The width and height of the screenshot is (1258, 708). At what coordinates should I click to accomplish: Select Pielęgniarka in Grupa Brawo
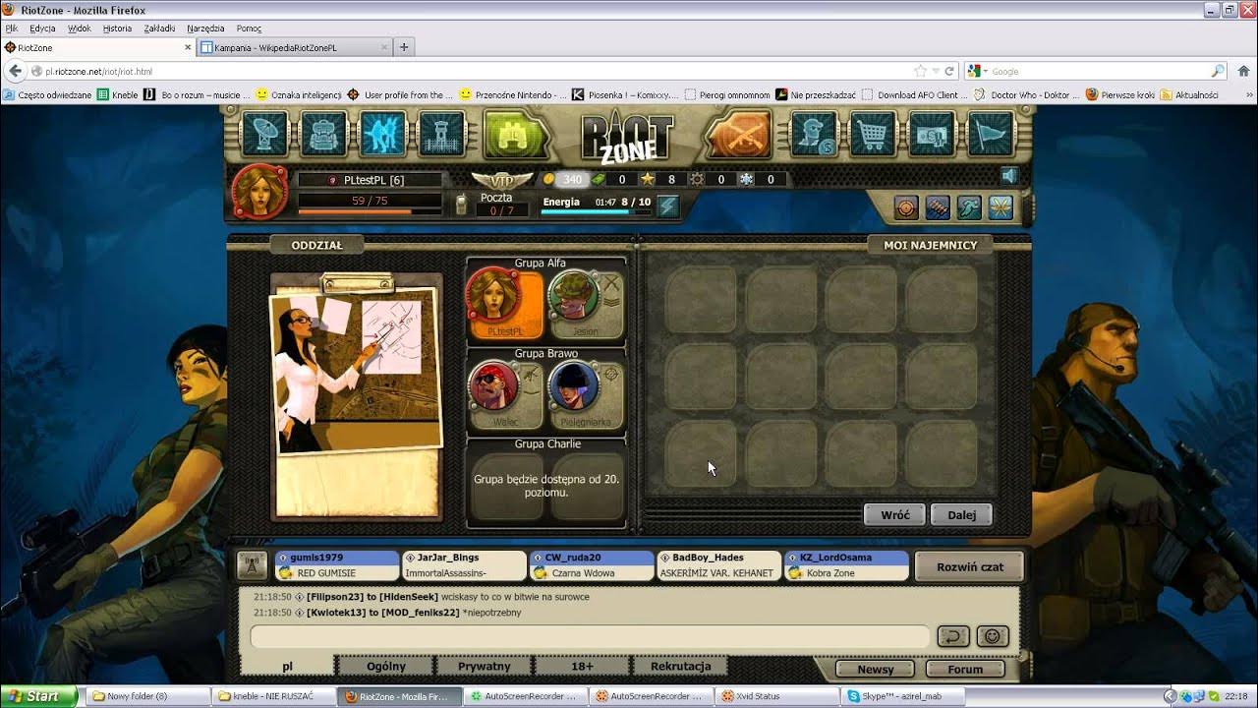coord(586,394)
